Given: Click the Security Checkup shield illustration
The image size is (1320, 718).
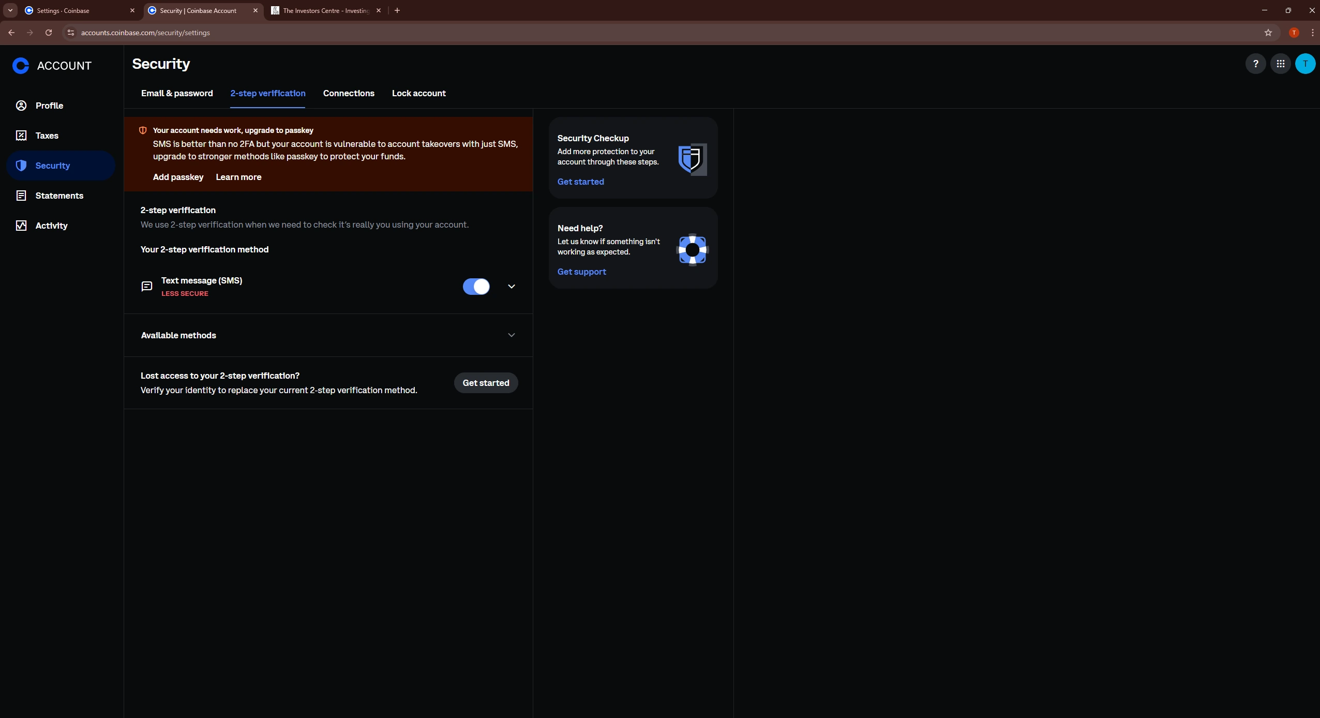Looking at the screenshot, I should (x=692, y=159).
